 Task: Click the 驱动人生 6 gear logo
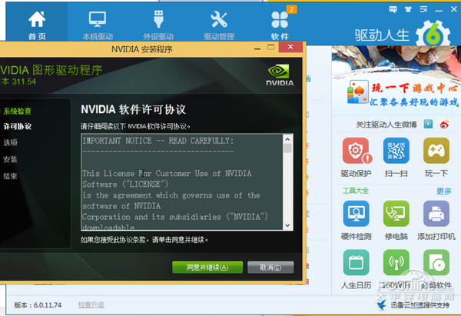[x=433, y=35]
